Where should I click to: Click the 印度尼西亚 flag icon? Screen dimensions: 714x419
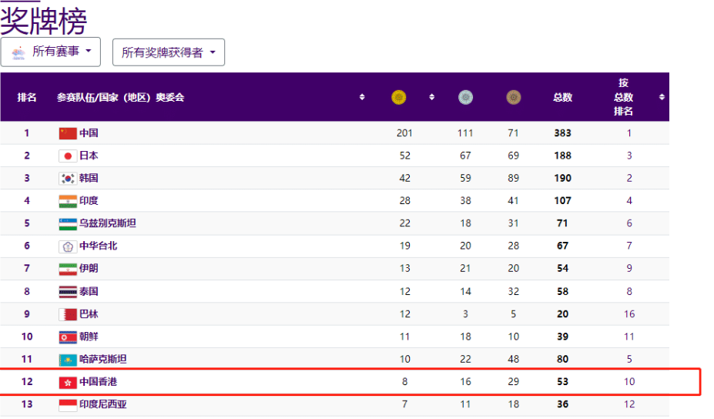(x=68, y=404)
